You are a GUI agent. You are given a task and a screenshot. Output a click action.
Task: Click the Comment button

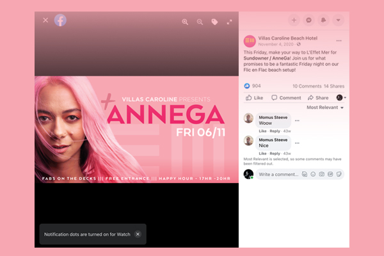point(286,98)
